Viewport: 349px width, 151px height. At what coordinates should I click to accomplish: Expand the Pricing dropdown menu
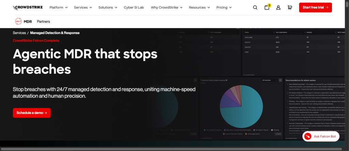(x=224, y=7)
